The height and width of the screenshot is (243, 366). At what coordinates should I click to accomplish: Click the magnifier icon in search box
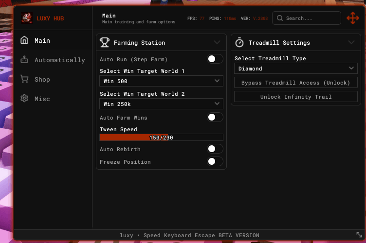[280, 18]
